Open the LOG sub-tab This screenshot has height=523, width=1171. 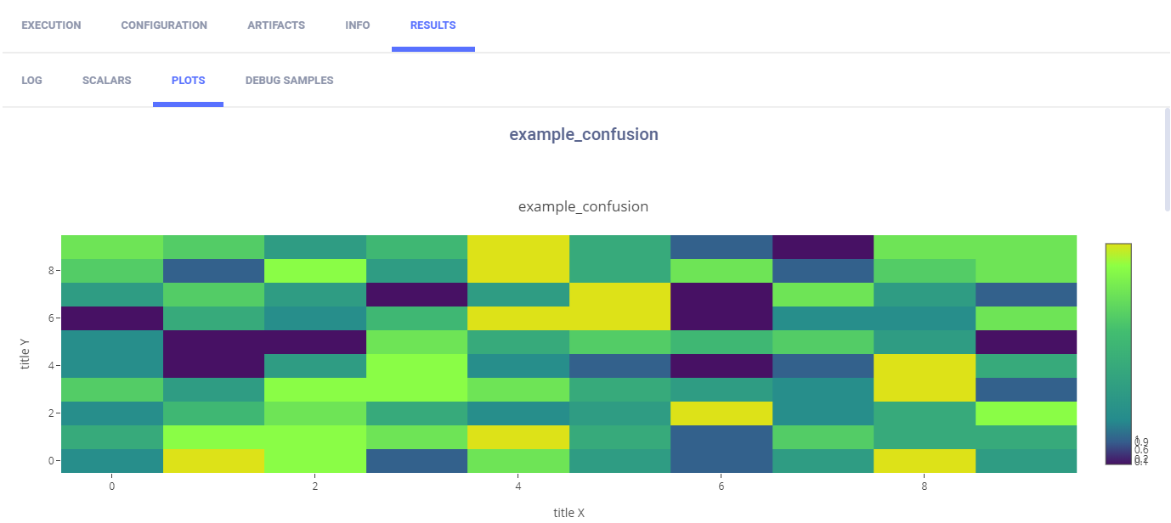pyautogui.click(x=31, y=81)
